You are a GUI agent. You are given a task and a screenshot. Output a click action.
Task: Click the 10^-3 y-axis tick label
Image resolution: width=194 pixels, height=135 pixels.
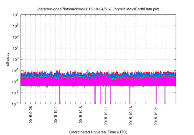point(15,93)
